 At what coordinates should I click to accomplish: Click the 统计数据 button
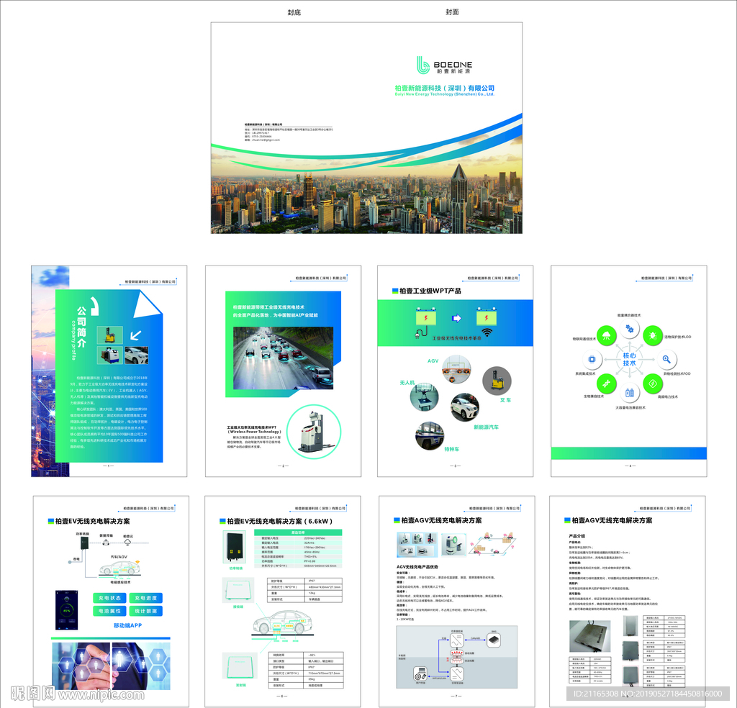point(145,611)
